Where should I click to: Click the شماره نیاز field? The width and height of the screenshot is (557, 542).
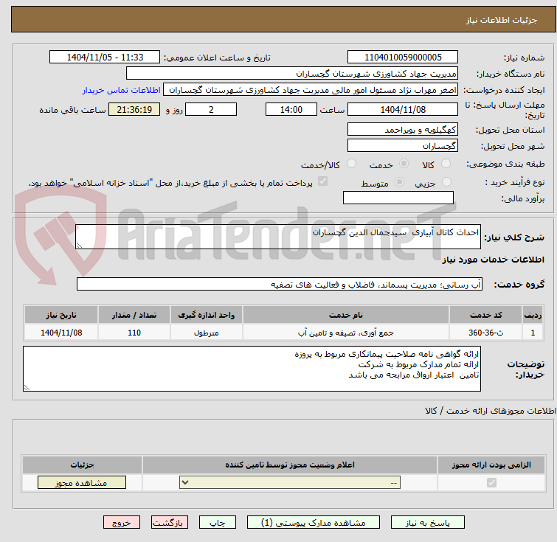403,58
